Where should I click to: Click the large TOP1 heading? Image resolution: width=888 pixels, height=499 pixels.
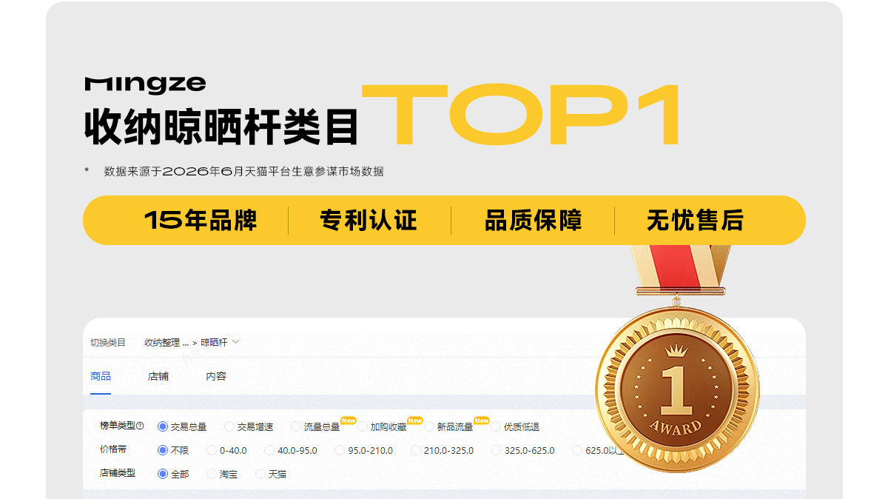coord(521,115)
